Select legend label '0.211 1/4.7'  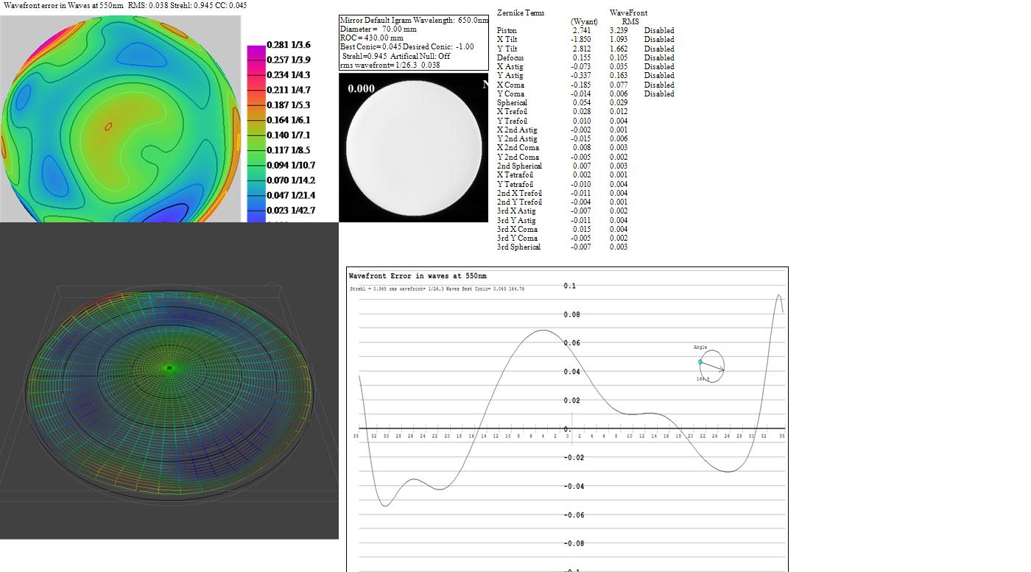pyautogui.click(x=289, y=90)
